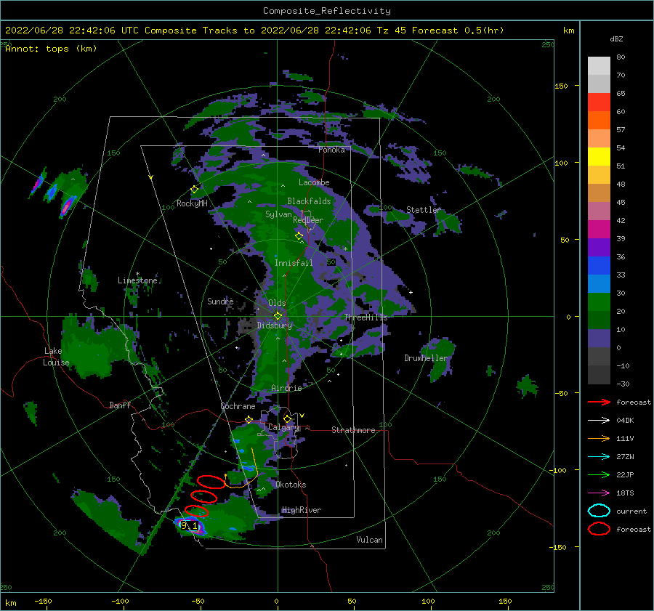
Task: Click the Stettler city label
Action: click(x=424, y=210)
